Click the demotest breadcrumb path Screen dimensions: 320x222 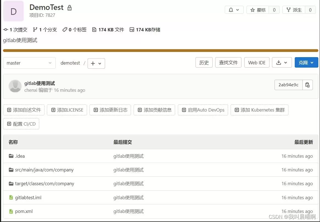point(70,63)
